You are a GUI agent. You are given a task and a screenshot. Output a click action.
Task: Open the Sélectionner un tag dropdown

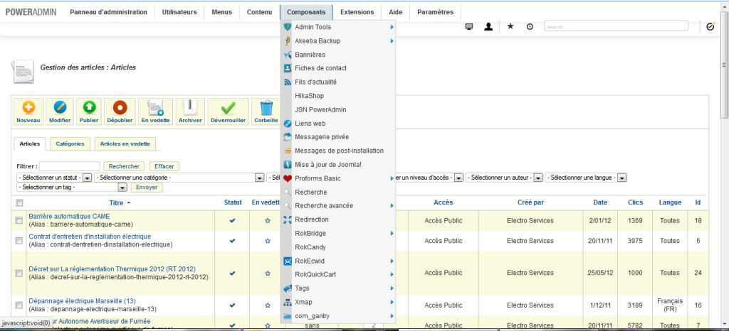click(72, 188)
